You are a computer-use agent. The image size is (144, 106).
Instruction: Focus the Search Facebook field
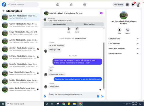[x=23, y=5]
